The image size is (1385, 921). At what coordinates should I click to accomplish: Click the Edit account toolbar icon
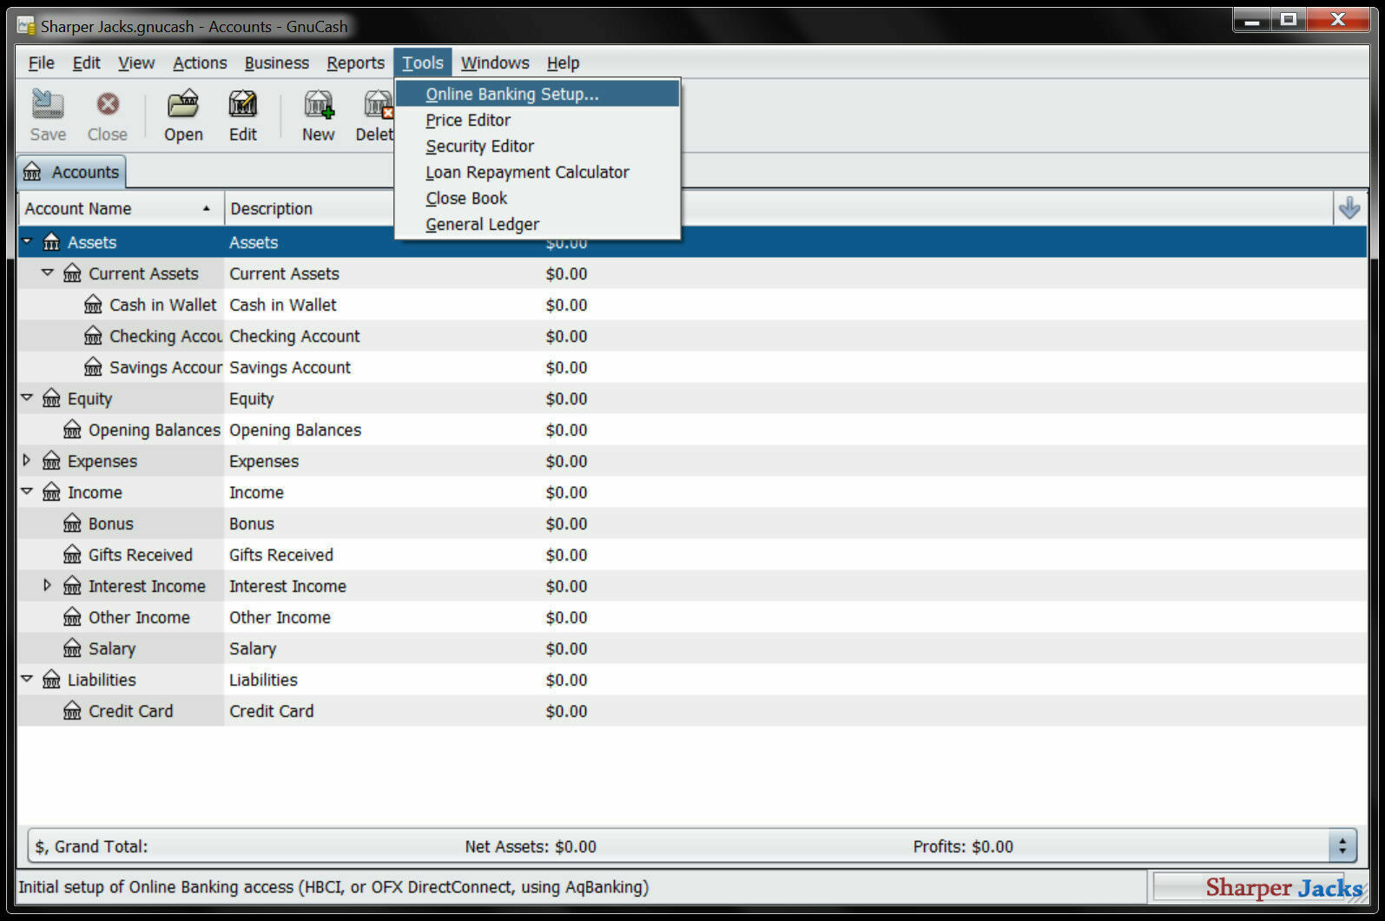click(242, 105)
